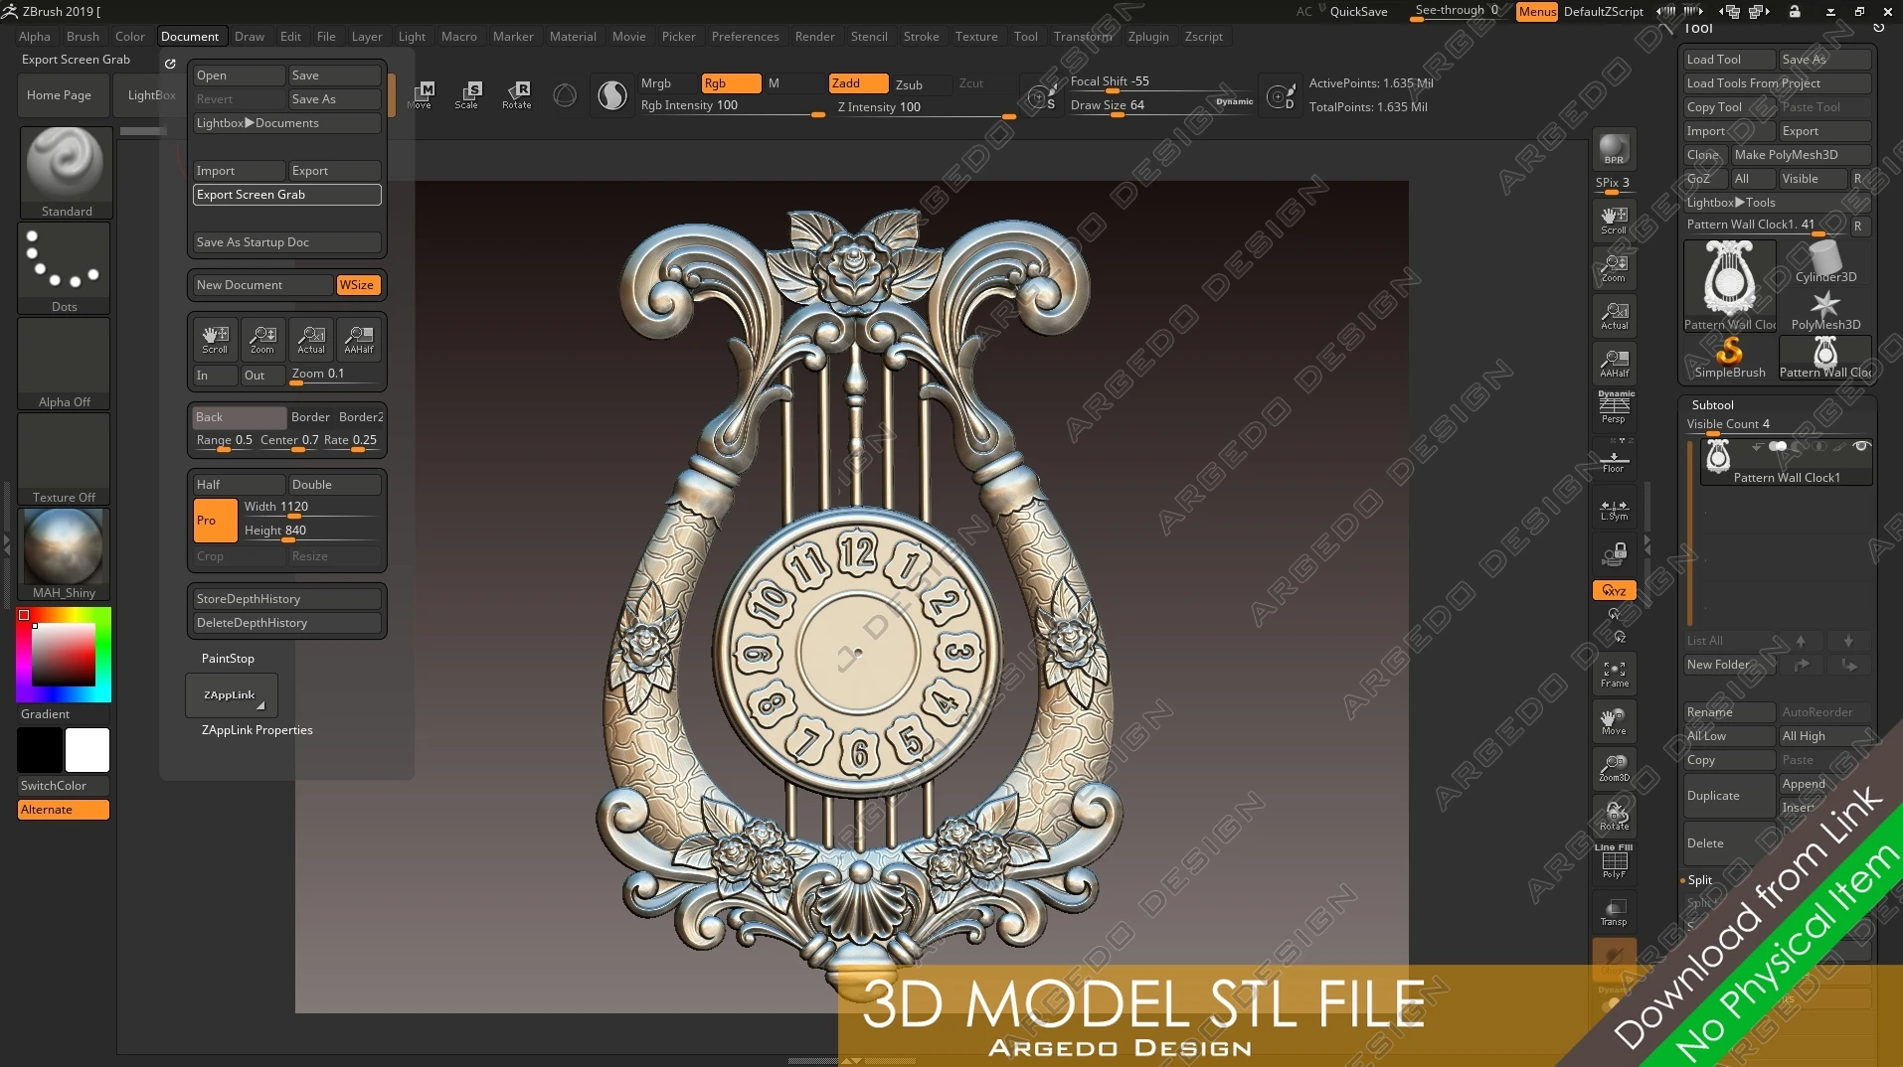Click Make PolyMesh3D button
Viewport: 1903px width, 1067px height.
(x=1801, y=155)
